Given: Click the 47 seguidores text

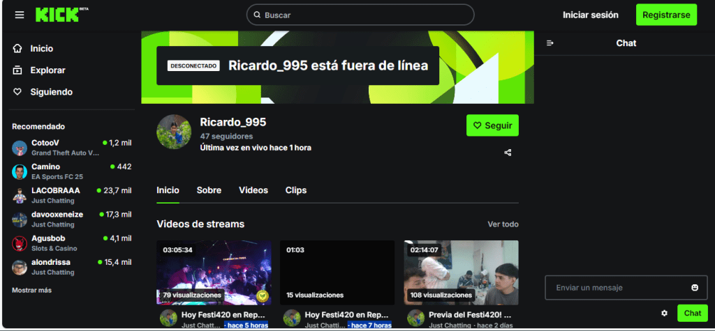Looking at the screenshot, I should point(226,136).
